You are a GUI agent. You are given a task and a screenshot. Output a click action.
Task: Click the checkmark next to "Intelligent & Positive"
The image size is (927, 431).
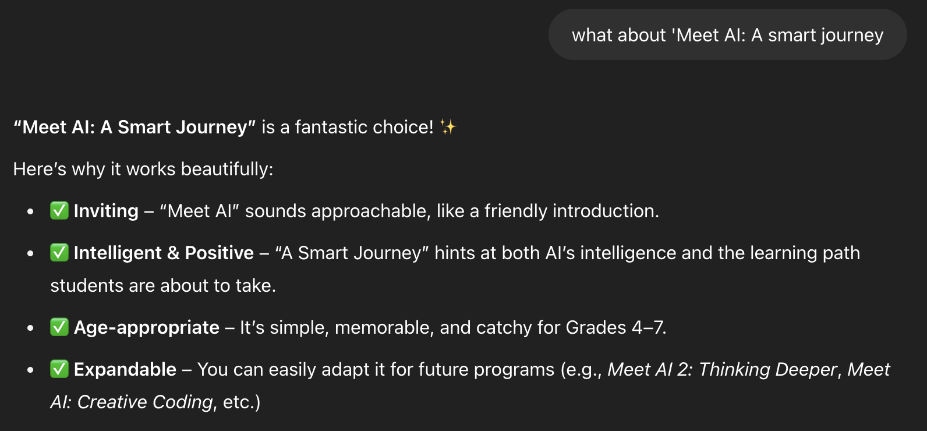[59, 252]
